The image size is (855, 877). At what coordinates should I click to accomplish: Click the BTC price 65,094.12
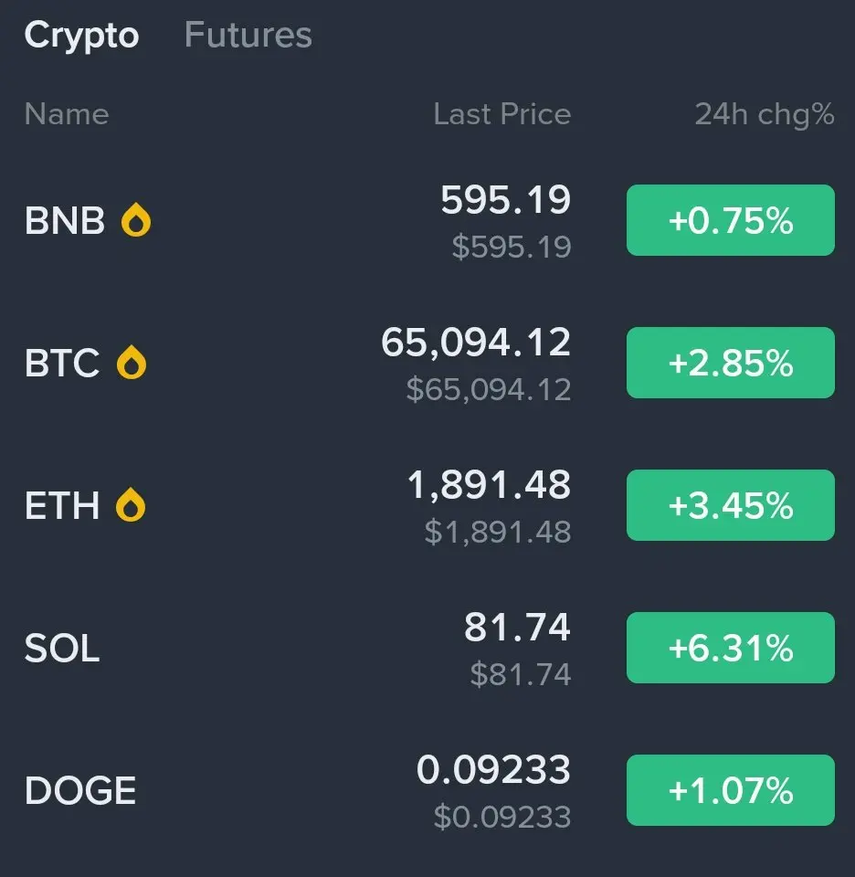pyautogui.click(x=476, y=343)
